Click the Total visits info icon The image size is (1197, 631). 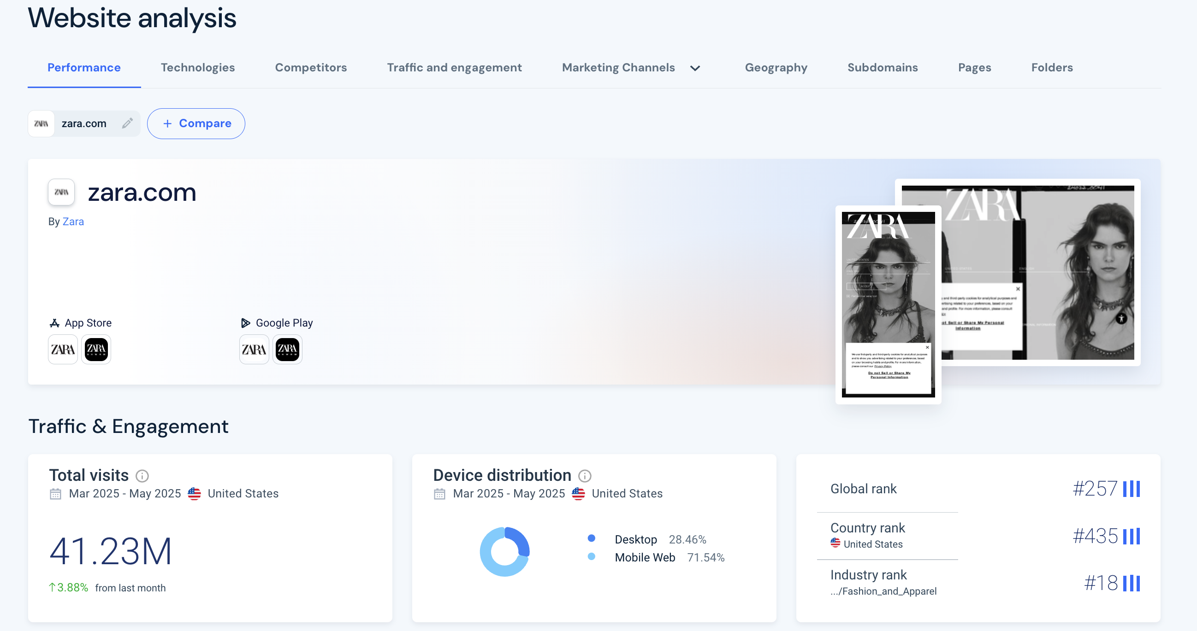tap(142, 476)
